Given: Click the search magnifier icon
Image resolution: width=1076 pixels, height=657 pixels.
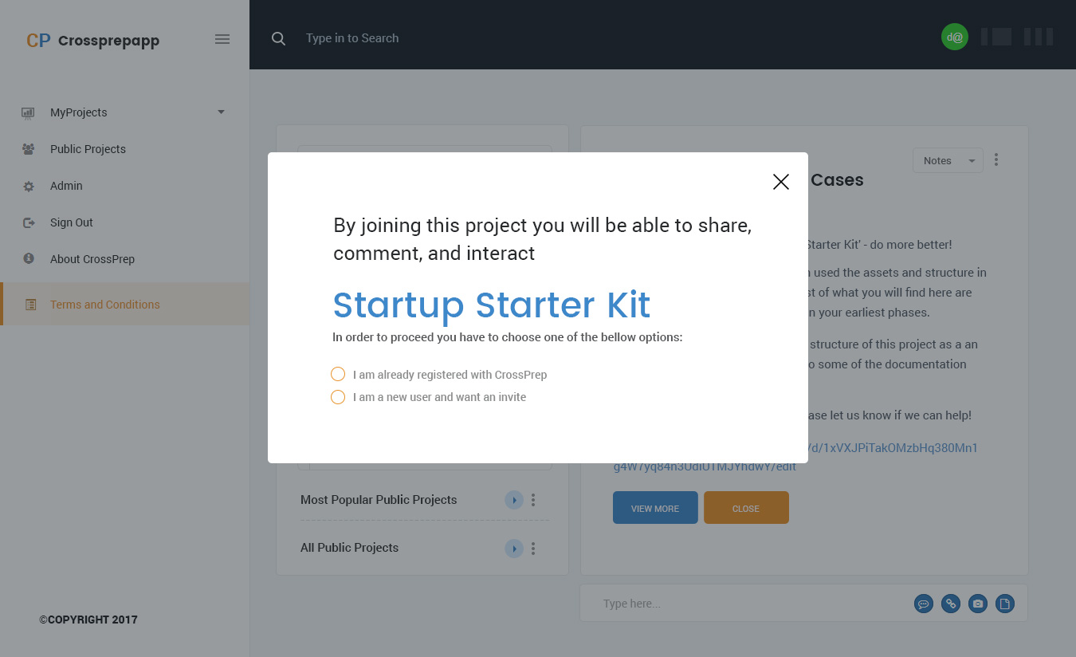Looking at the screenshot, I should pos(278,38).
